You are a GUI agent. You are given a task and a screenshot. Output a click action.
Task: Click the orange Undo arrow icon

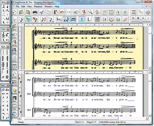click(x=62, y=12)
